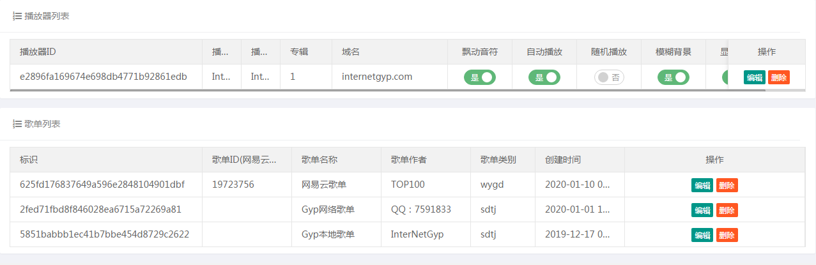Delete the 网易云歌单 playlist
Screen dimensions: 816x265
click(x=727, y=185)
